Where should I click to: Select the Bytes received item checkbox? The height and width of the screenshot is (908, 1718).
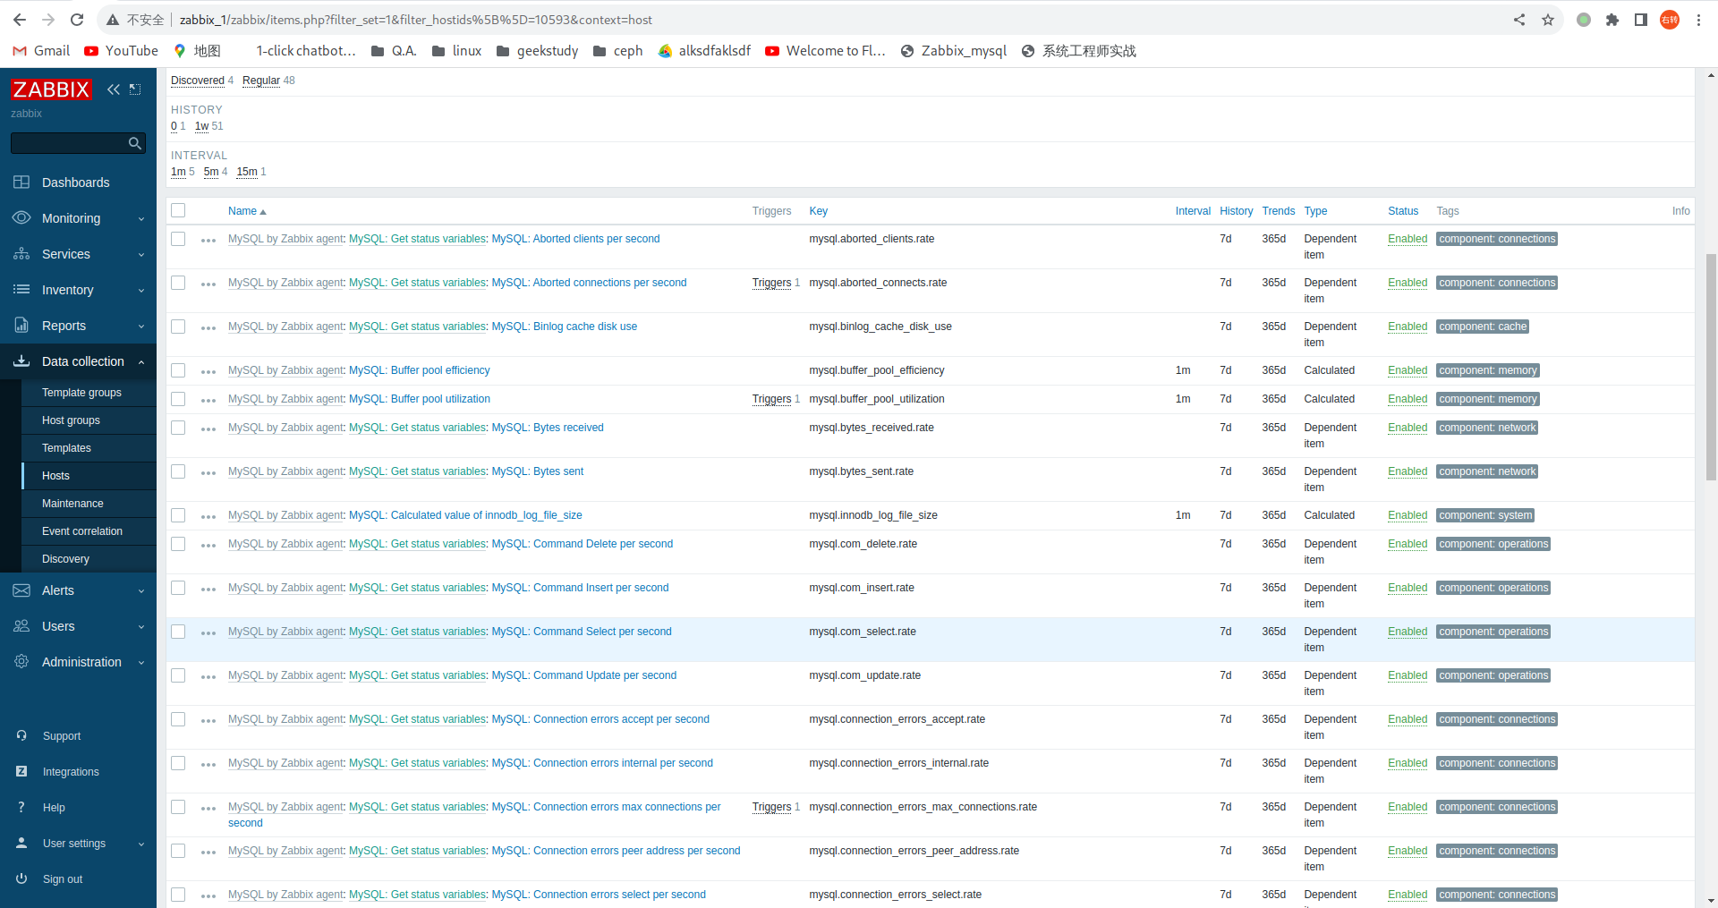[178, 428]
